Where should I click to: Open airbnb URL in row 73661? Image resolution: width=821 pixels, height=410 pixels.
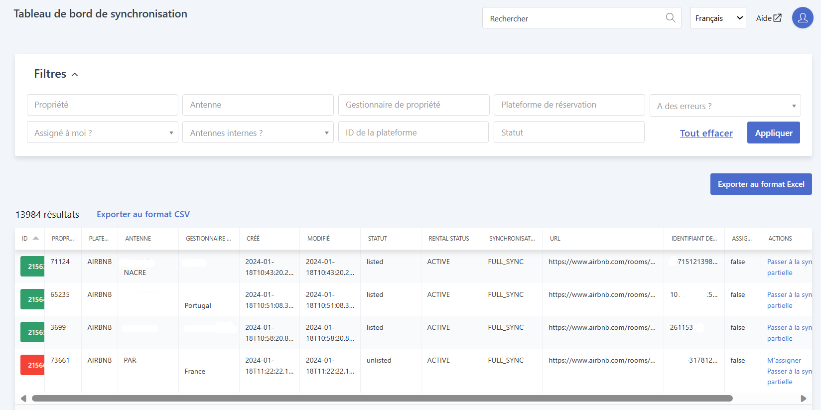click(x=602, y=360)
